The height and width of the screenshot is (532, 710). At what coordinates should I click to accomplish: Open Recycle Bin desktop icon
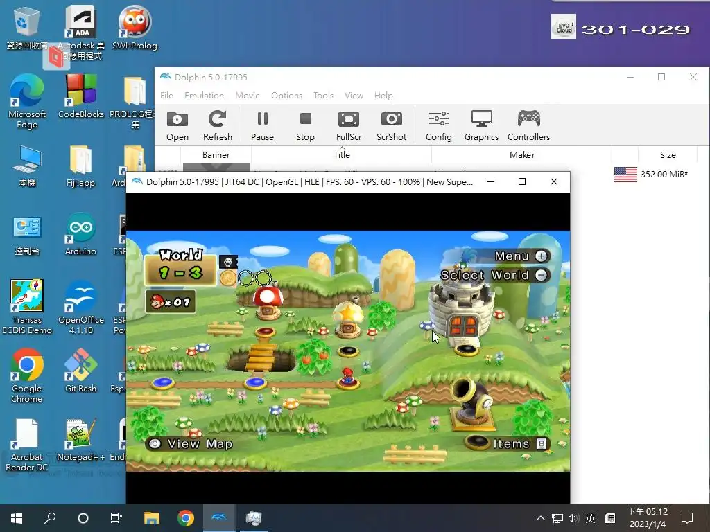[x=27, y=28]
